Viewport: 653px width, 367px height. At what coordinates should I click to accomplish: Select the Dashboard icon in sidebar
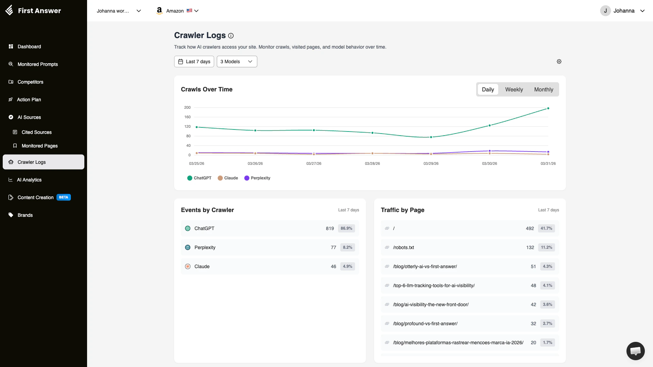coord(11,47)
